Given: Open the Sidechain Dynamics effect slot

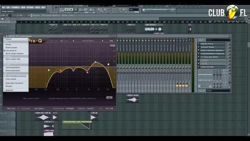Looking at the screenshot, I should click(x=212, y=51).
